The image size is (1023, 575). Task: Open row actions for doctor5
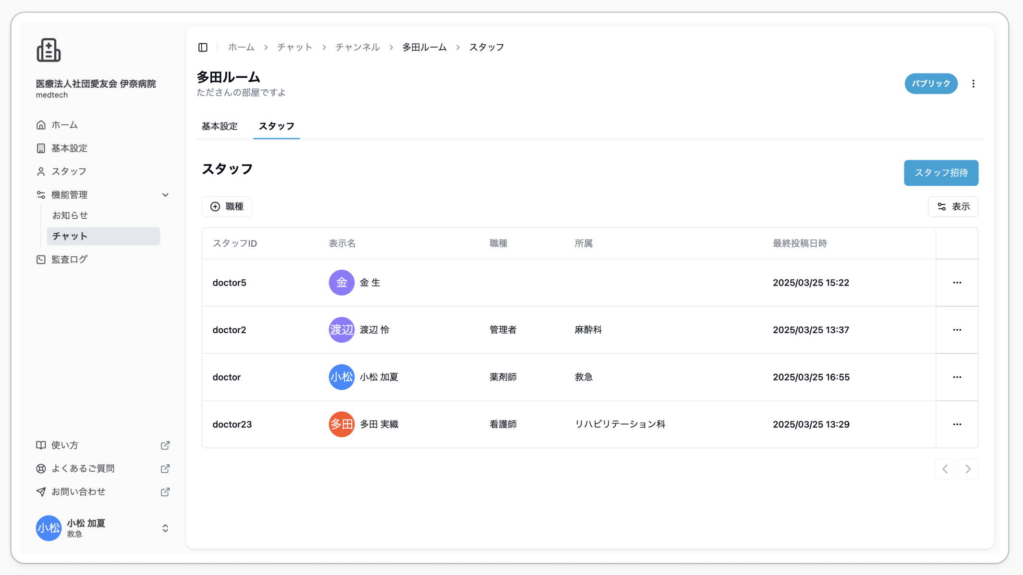tap(957, 283)
